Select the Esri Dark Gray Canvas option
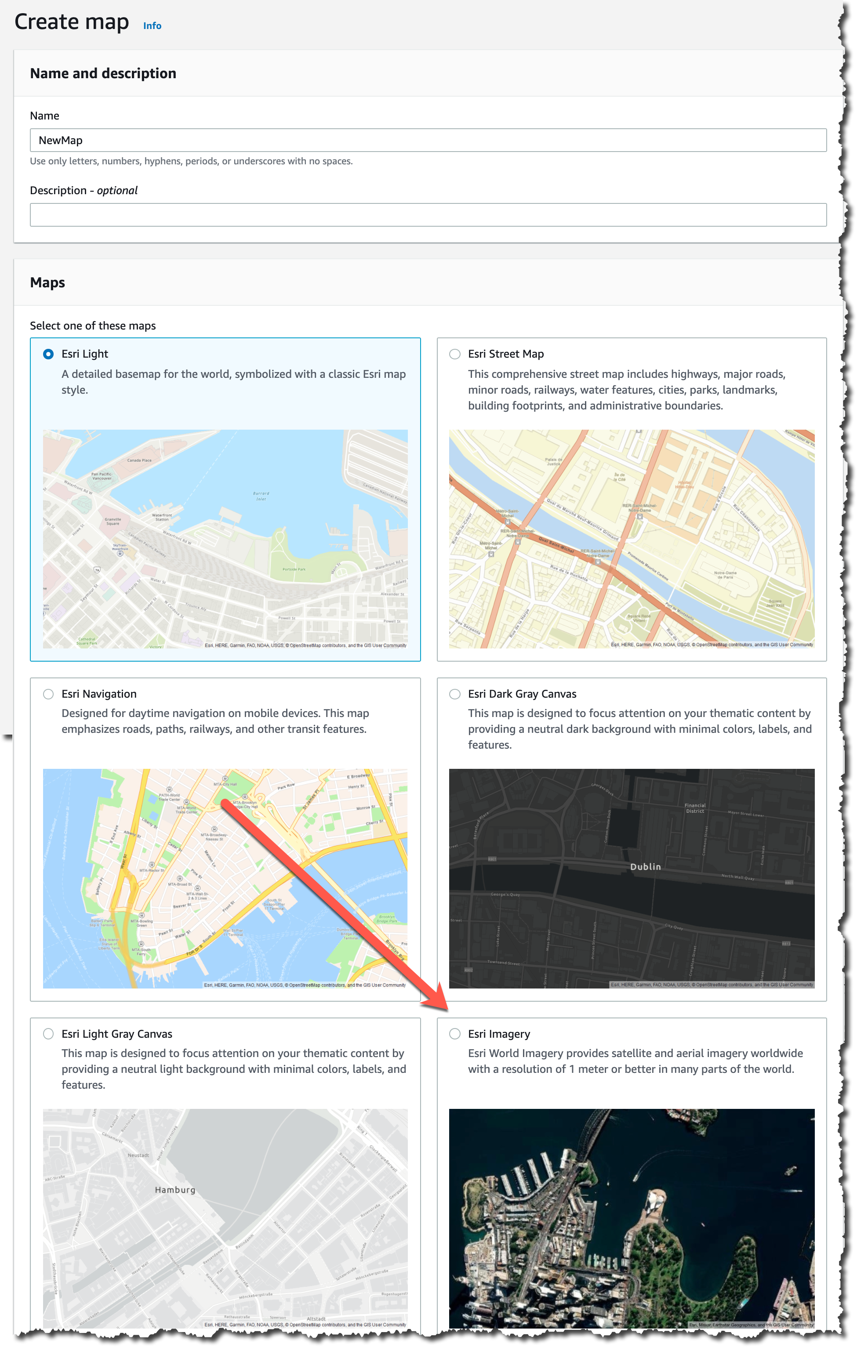Image resolution: width=857 pixels, height=1347 pixels. pyautogui.click(x=455, y=694)
